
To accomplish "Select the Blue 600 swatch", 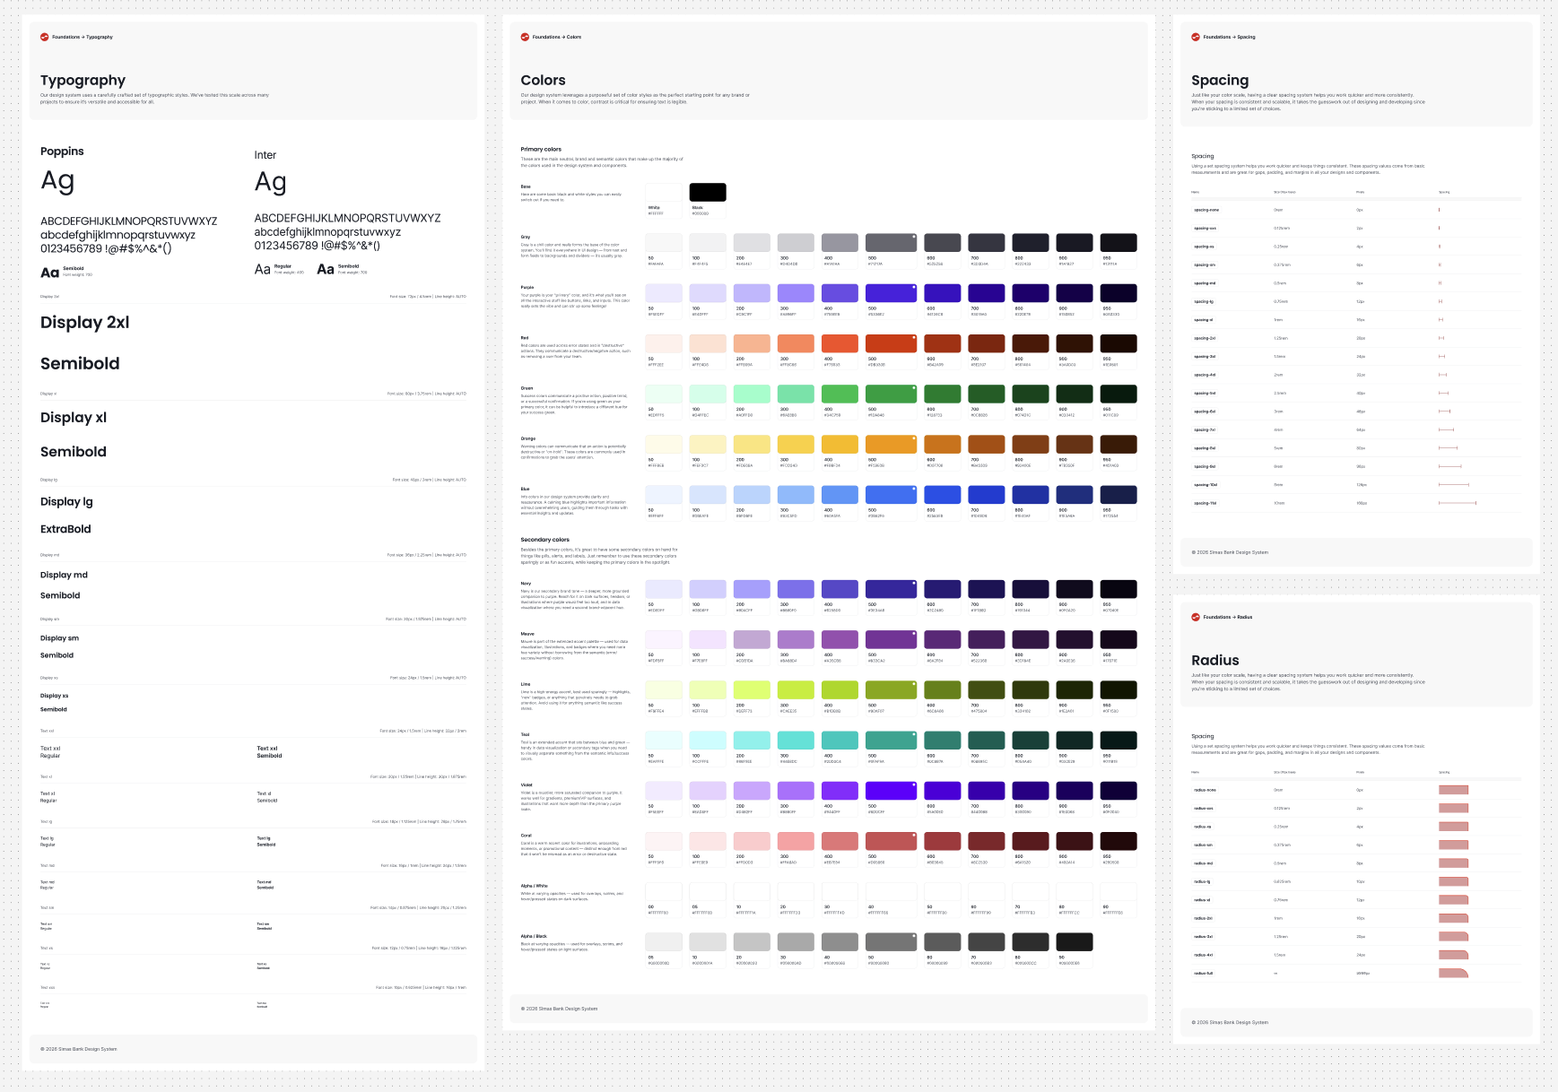I will [x=943, y=494].
